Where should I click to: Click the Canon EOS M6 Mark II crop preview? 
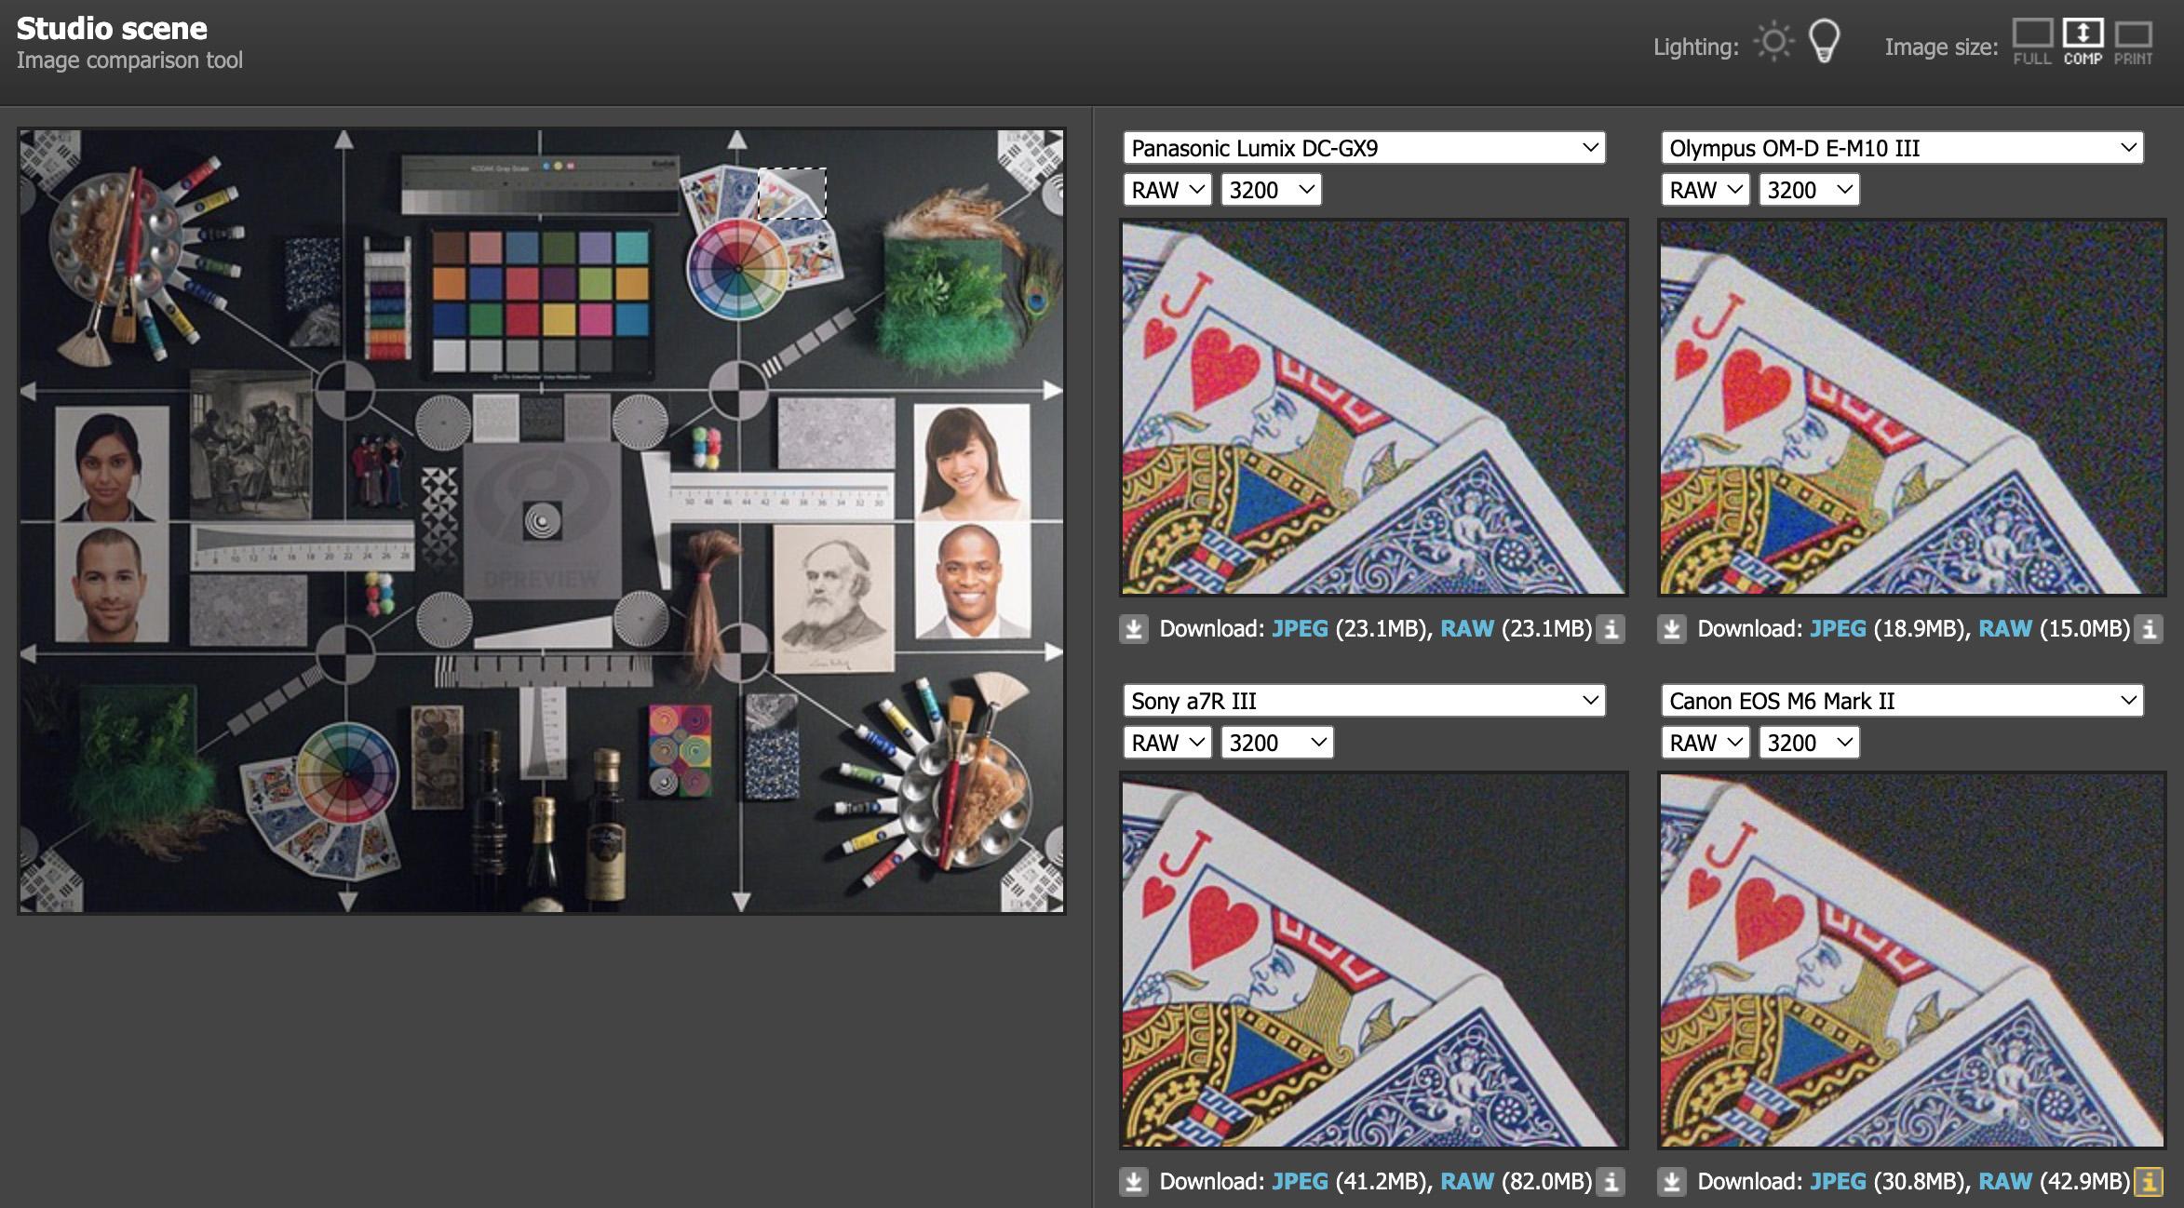(1912, 960)
